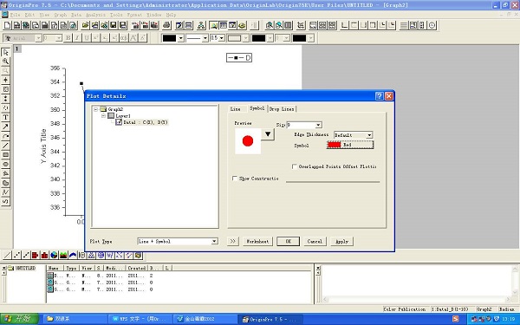
Task: Select the Text tool (T)
Action: [x=5, y=117]
